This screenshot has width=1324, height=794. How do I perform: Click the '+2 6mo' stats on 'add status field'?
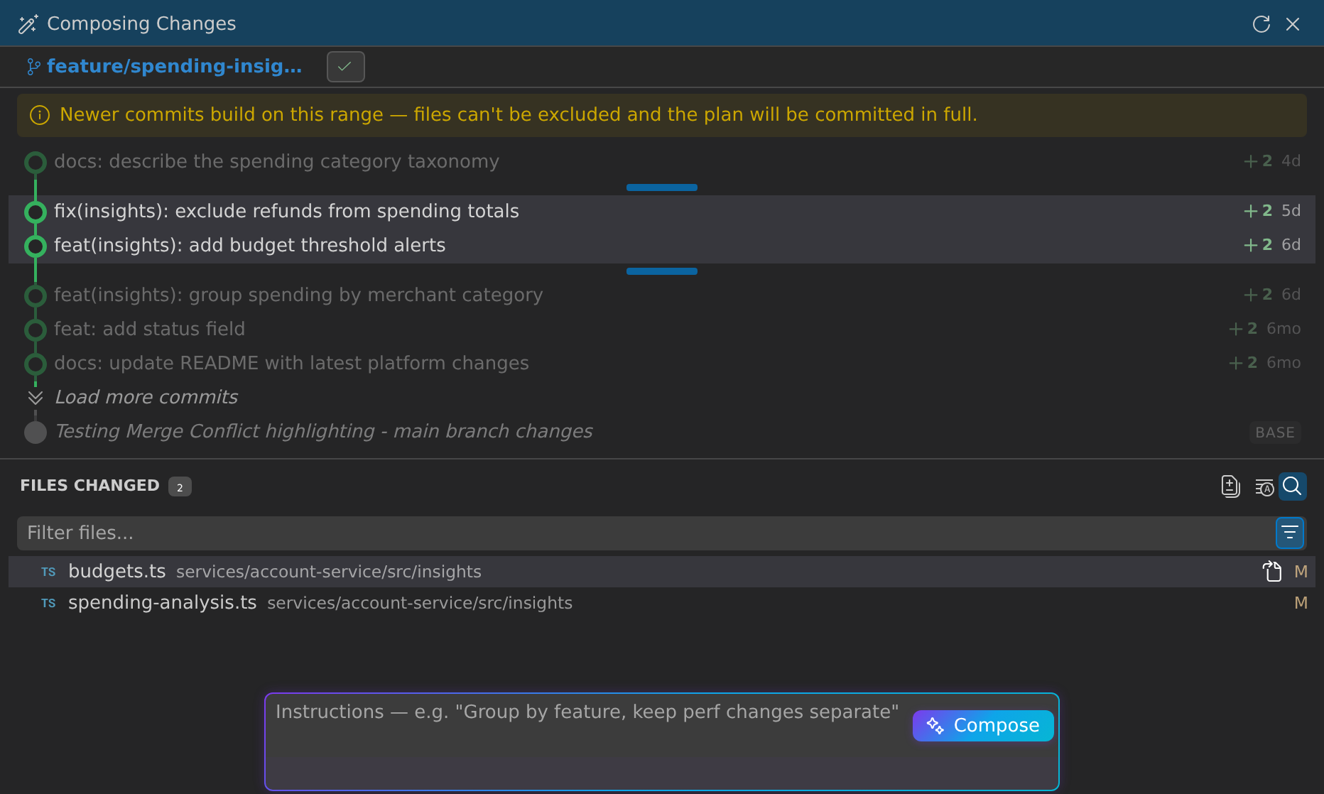coord(1264,329)
